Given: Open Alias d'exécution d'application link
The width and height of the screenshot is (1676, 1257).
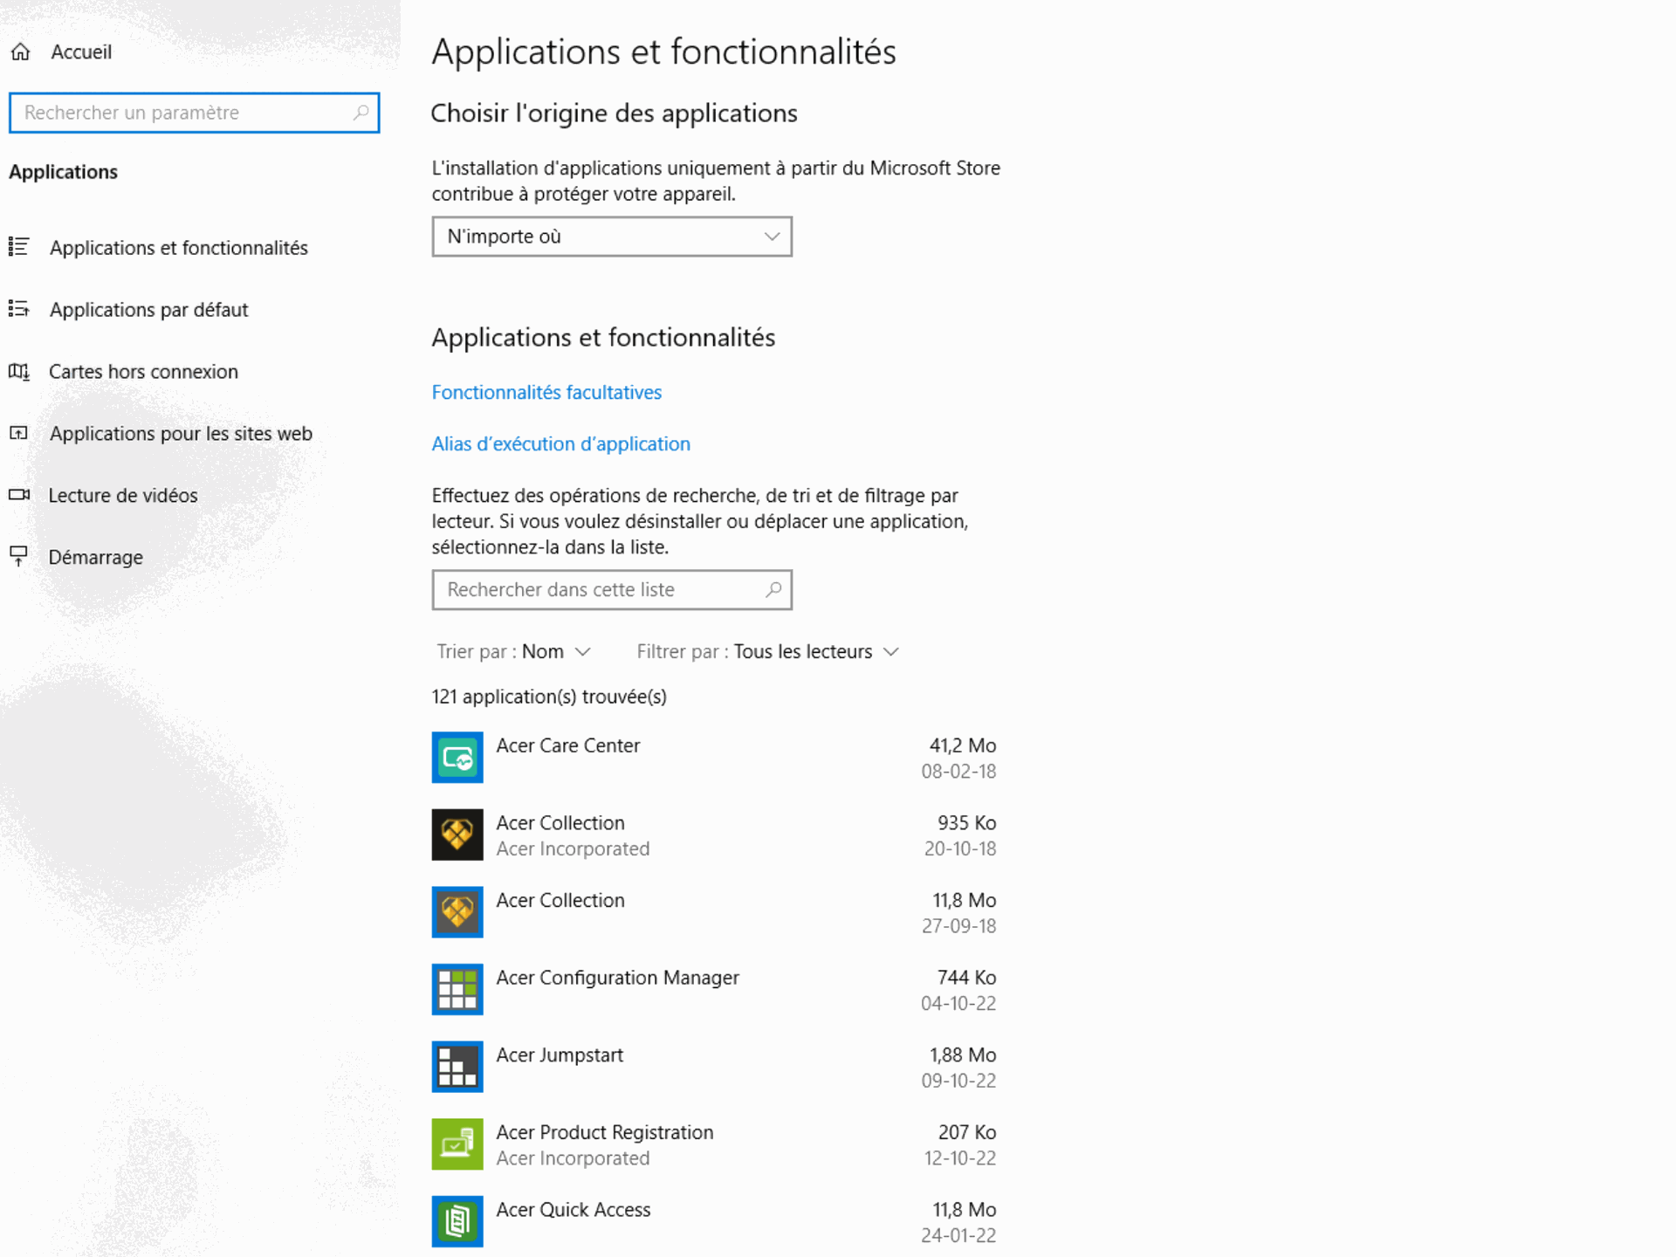Looking at the screenshot, I should [x=561, y=444].
